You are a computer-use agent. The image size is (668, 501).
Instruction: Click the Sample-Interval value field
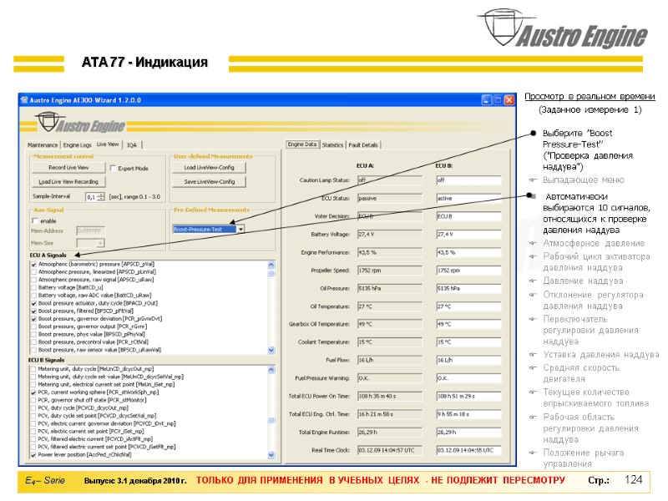(x=92, y=196)
